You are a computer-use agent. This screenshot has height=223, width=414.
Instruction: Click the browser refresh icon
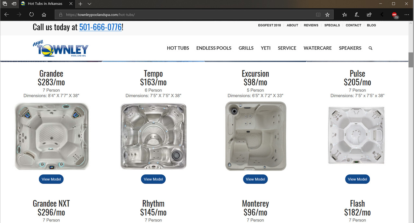(x=31, y=15)
